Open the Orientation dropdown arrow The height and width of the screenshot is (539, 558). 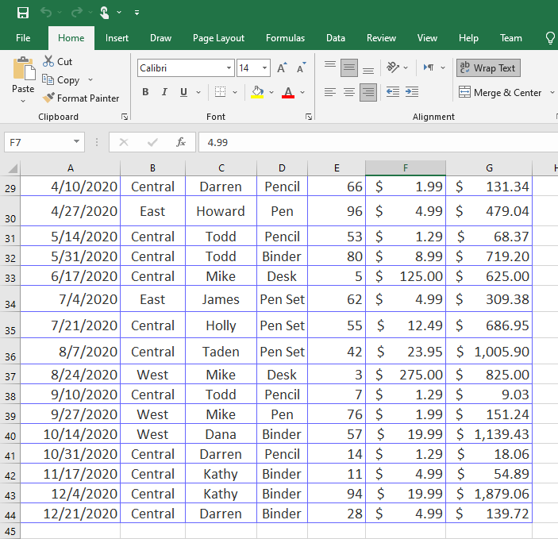(406, 67)
